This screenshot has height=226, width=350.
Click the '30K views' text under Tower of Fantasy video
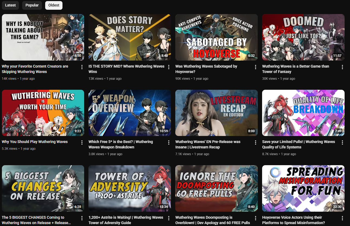tap(269, 79)
